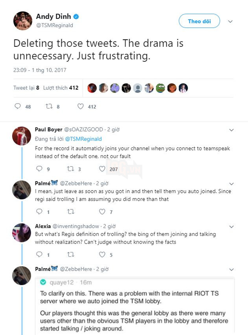Screen dimensions: 248x335
Task: Open Paul Boyer's avatar
Action: tap(22, 136)
